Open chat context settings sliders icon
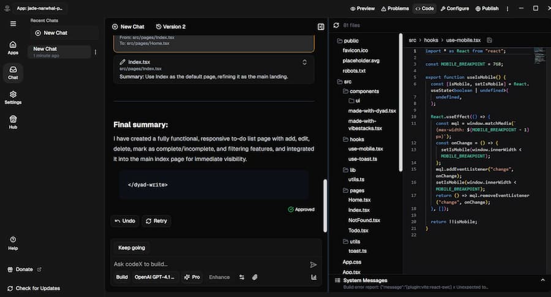Screen dimensions: 551x297 pos(242,277)
